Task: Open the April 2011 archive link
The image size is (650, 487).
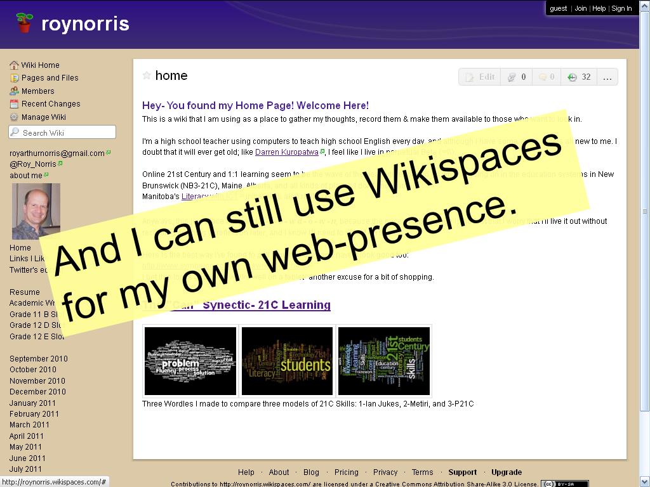Action: 26,436
